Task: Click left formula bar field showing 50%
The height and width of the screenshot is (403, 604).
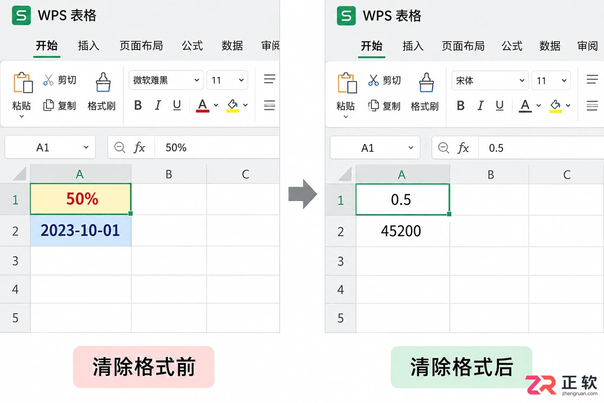Action: (217, 147)
